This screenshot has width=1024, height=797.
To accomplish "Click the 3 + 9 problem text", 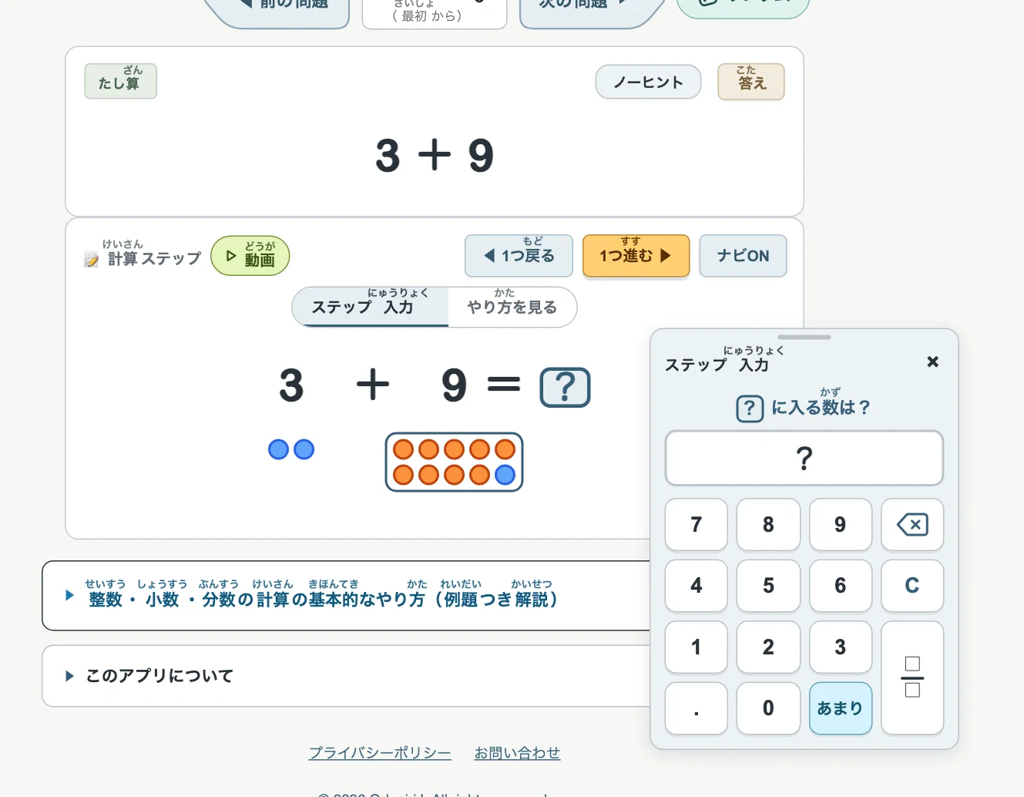I will tap(435, 155).
